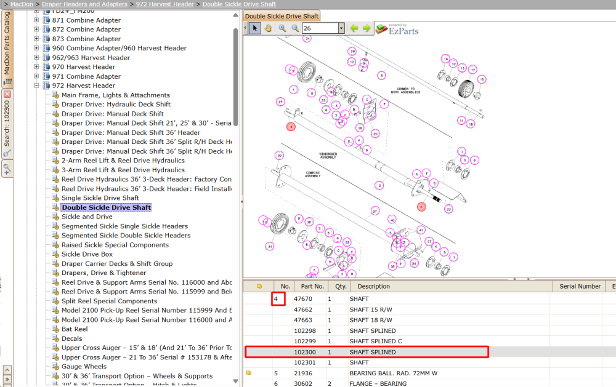
Task: Click the add-to-cart icon beside bearing ball row
Action: click(249, 373)
